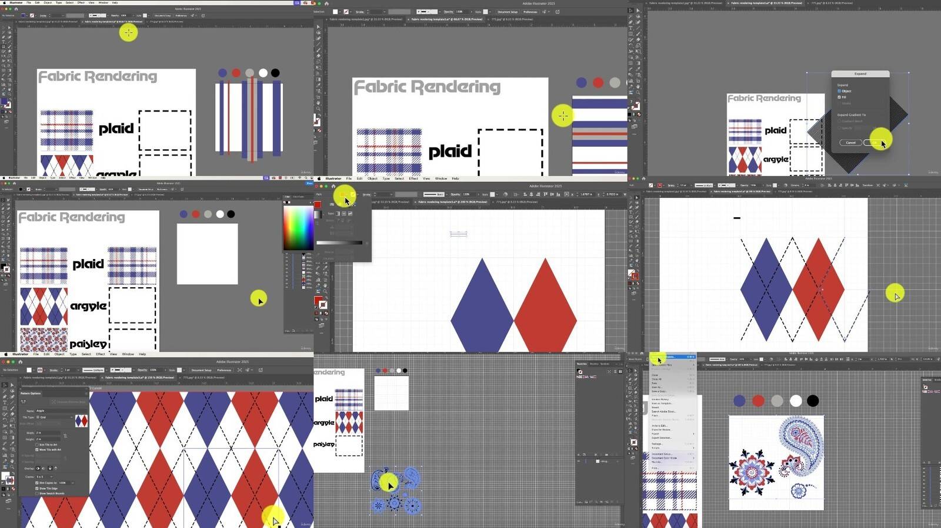
Task: Choose Linear gradient type in gradient popup
Action: [x=338, y=214]
